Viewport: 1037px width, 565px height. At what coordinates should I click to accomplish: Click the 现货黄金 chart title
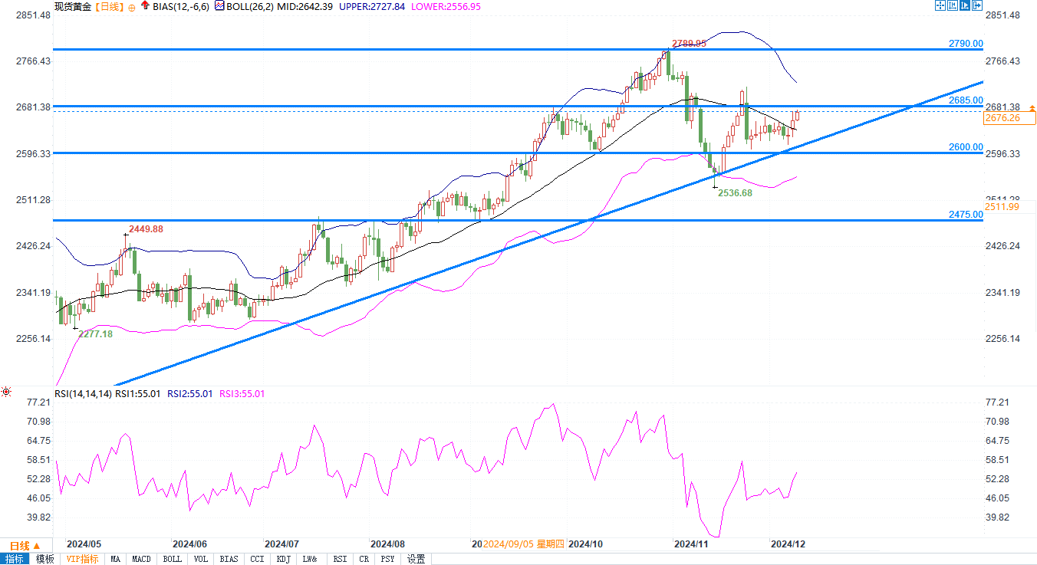(x=73, y=6)
